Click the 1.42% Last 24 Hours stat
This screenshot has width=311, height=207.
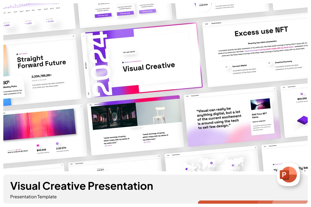(x=7, y=24)
